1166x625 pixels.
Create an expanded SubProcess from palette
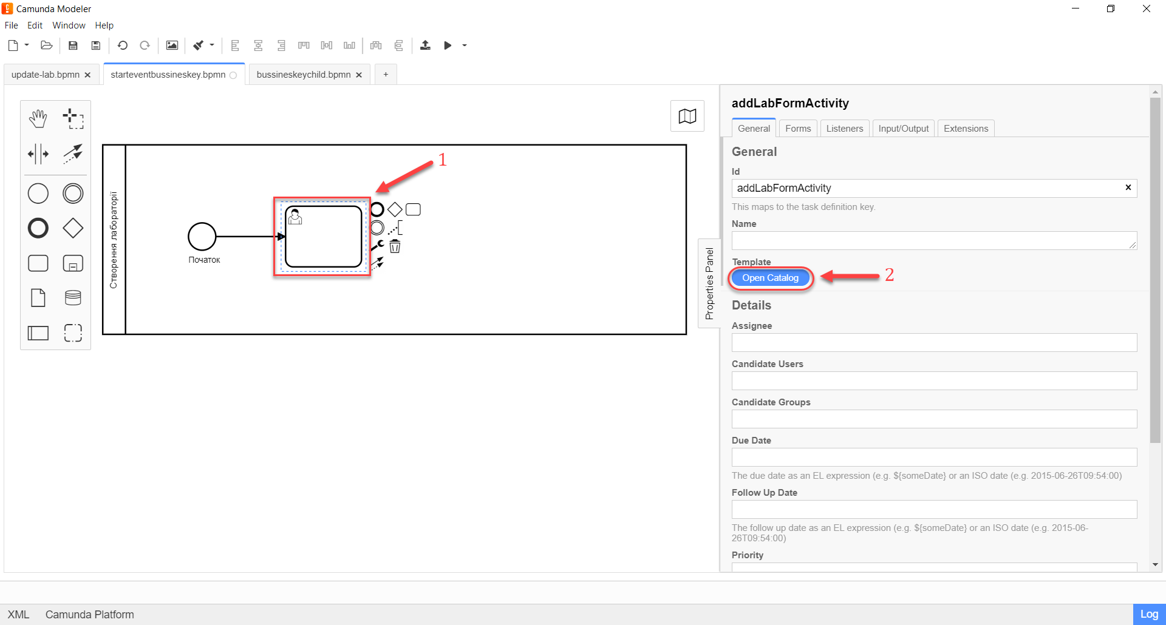[73, 263]
